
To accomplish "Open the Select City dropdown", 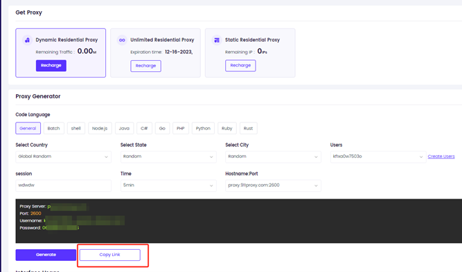I will click(x=273, y=156).
